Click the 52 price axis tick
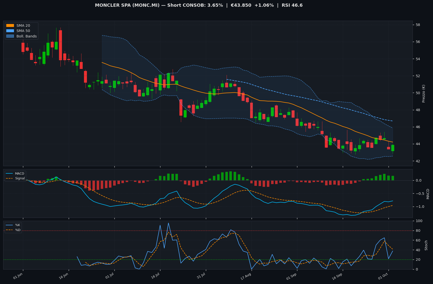Viewport: 433px width, 284px height. pyautogui.click(x=418, y=76)
